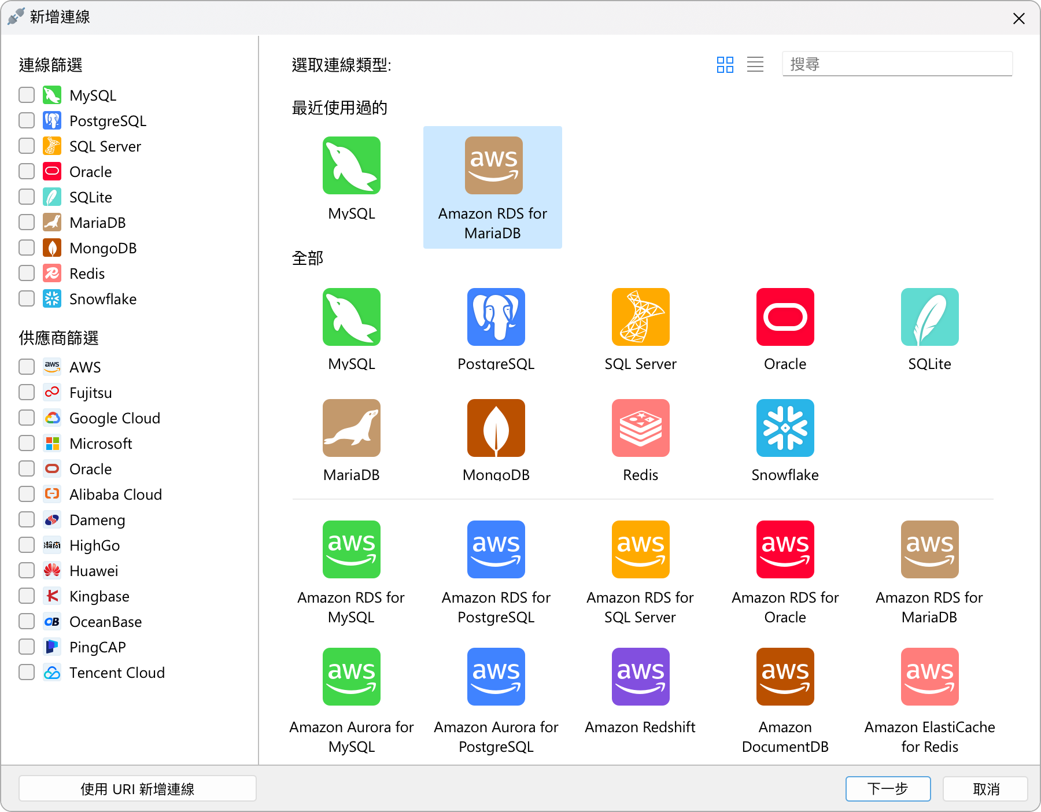Toggle the HighGo vendor checkbox

[x=27, y=545]
